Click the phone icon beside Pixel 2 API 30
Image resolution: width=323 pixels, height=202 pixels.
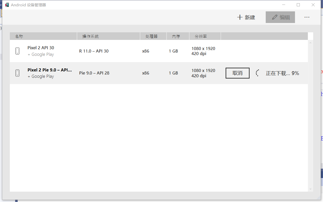point(17,51)
